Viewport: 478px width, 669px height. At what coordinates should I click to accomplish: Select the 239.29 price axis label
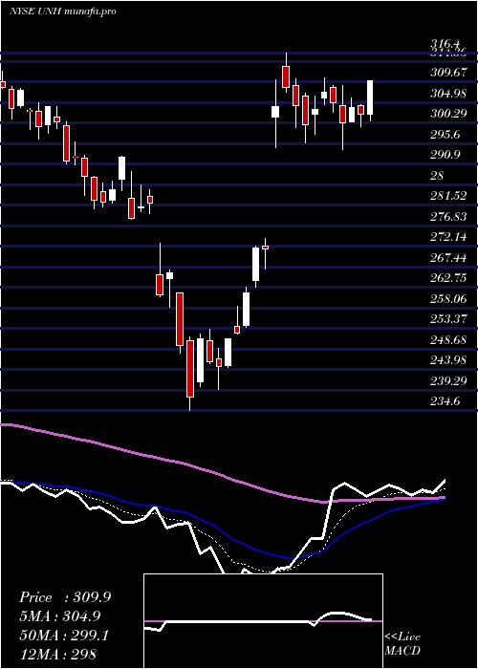point(448,381)
